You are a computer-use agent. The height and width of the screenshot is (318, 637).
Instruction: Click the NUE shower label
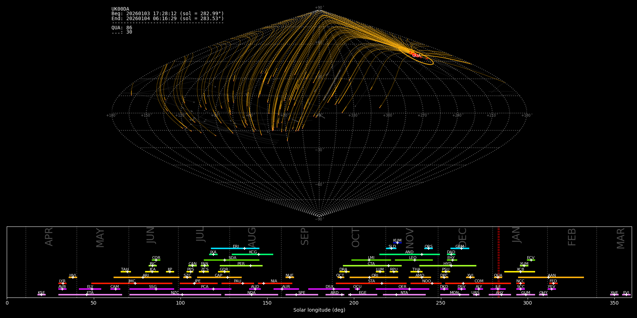[x=289, y=275]
